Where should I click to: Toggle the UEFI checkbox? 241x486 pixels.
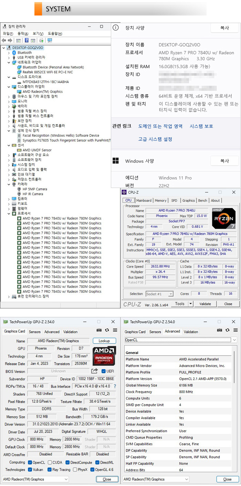[x=104, y=371]
